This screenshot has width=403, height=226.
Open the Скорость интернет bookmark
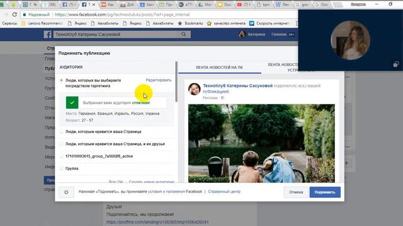pos(270,23)
